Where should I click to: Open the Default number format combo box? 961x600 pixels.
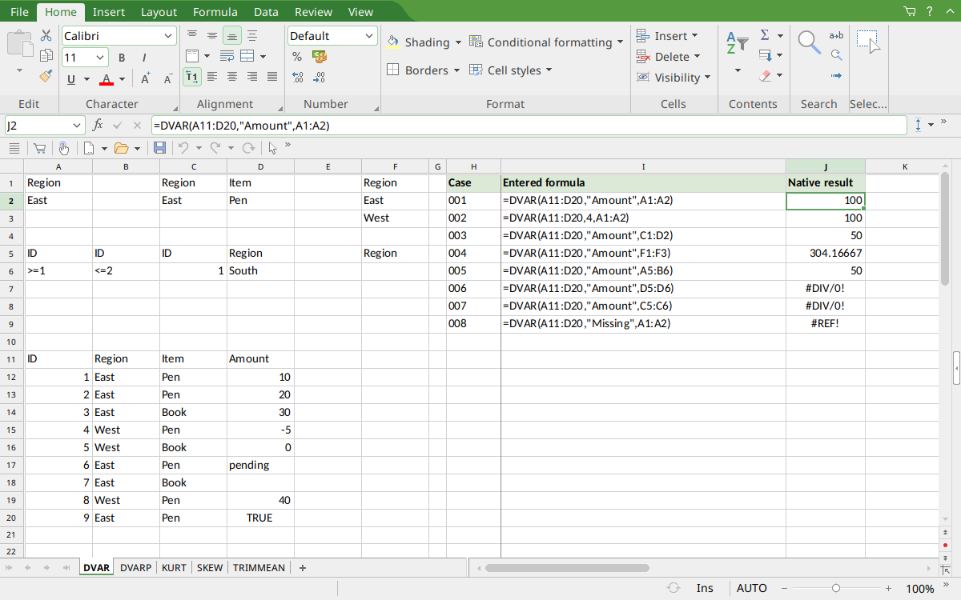(332, 36)
